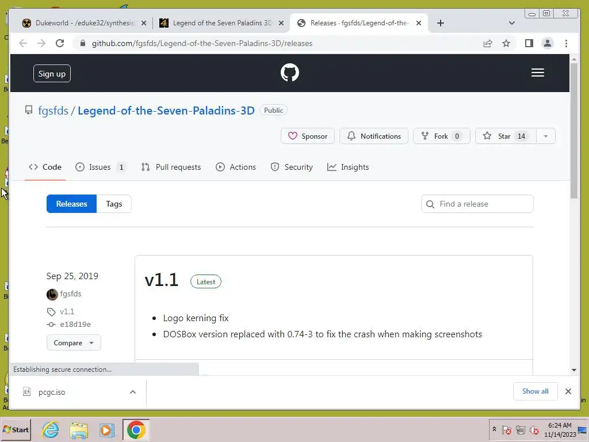Open the pcgc.iso download options chevron
The height and width of the screenshot is (442, 589).
point(133,392)
